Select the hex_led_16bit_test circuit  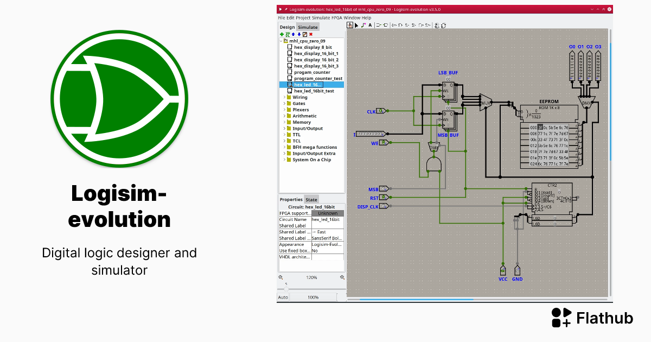tap(314, 91)
